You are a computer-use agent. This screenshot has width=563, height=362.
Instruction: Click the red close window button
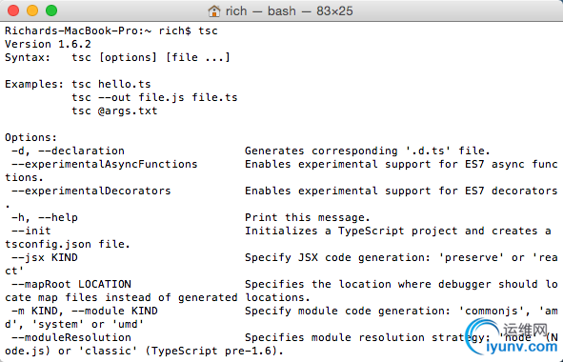click(x=13, y=10)
